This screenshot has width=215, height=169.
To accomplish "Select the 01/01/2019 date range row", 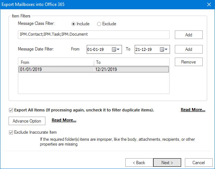I will click(x=94, y=69).
